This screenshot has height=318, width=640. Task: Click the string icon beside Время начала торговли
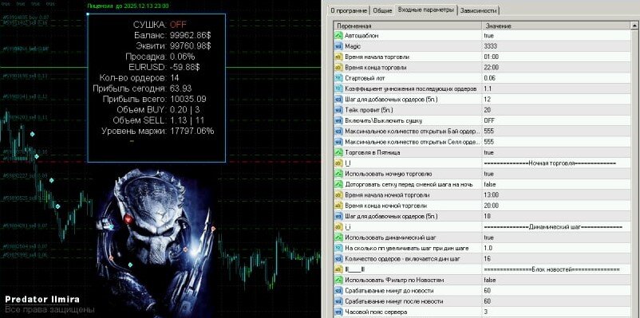(338, 57)
